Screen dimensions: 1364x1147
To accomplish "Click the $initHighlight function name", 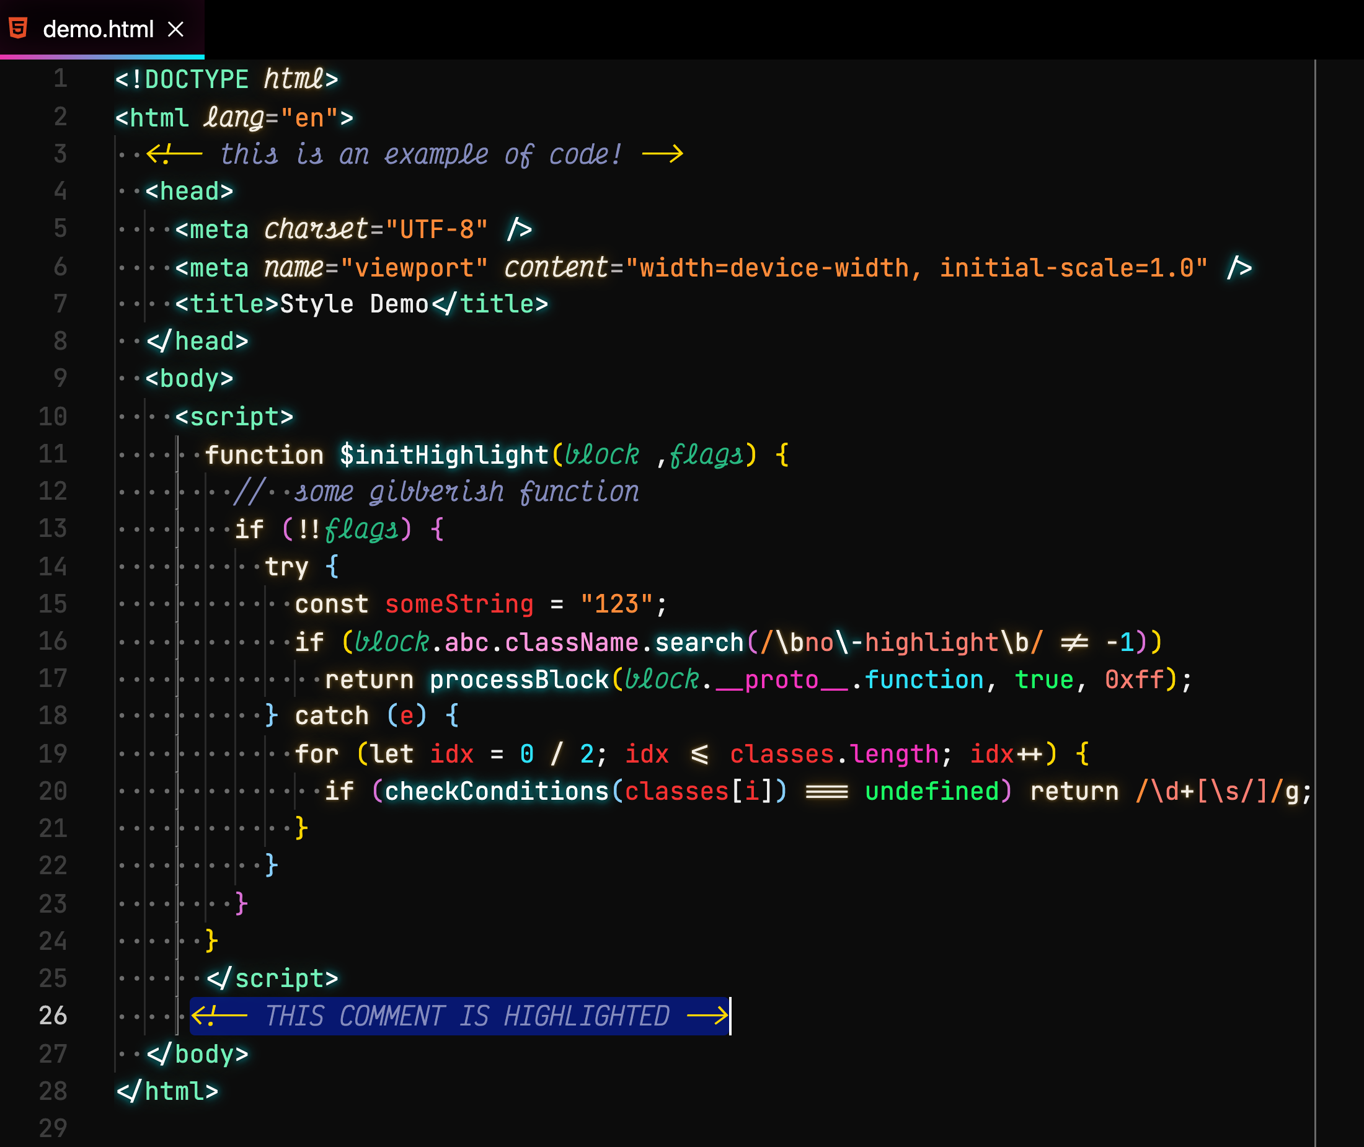I will pyautogui.click(x=444, y=455).
